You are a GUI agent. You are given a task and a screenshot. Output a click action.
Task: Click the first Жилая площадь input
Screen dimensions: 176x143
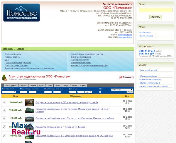(48, 92)
